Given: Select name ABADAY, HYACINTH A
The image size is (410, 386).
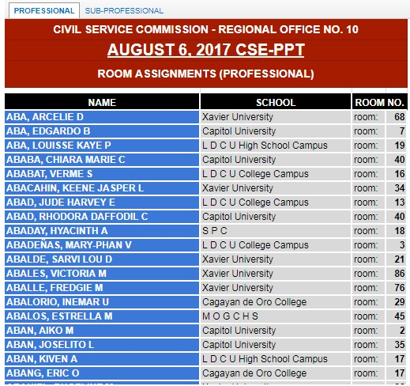Looking at the screenshot, I should tap(102, 231).
